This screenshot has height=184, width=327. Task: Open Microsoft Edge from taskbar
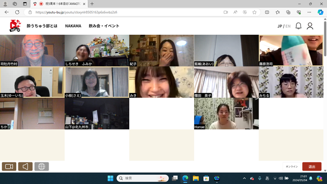pos(185,178)
